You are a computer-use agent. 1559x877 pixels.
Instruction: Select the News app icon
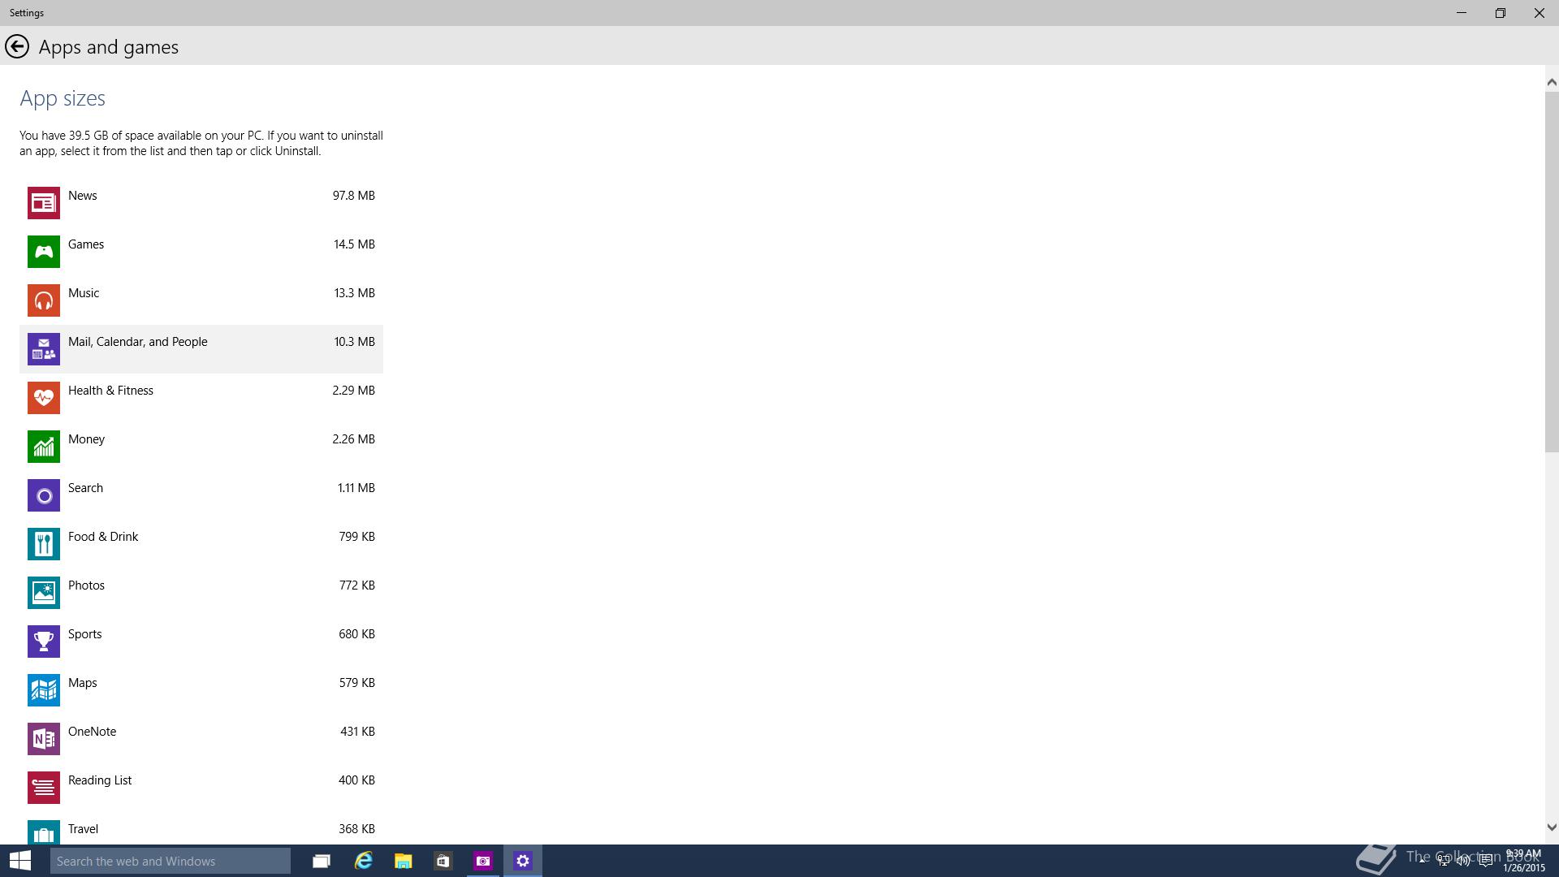pos(44,203)
